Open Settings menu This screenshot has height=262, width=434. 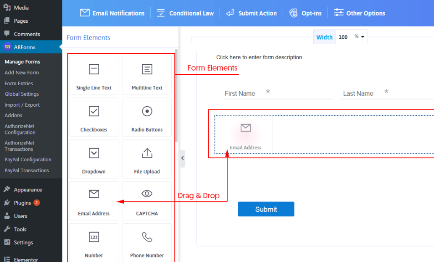click(x=31, y=242)
